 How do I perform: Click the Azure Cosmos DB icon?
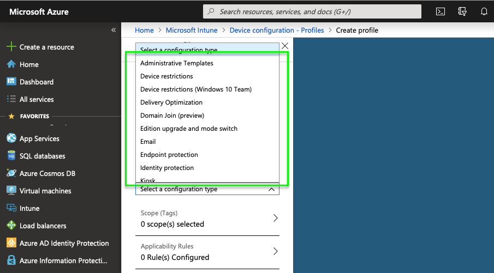11,173
